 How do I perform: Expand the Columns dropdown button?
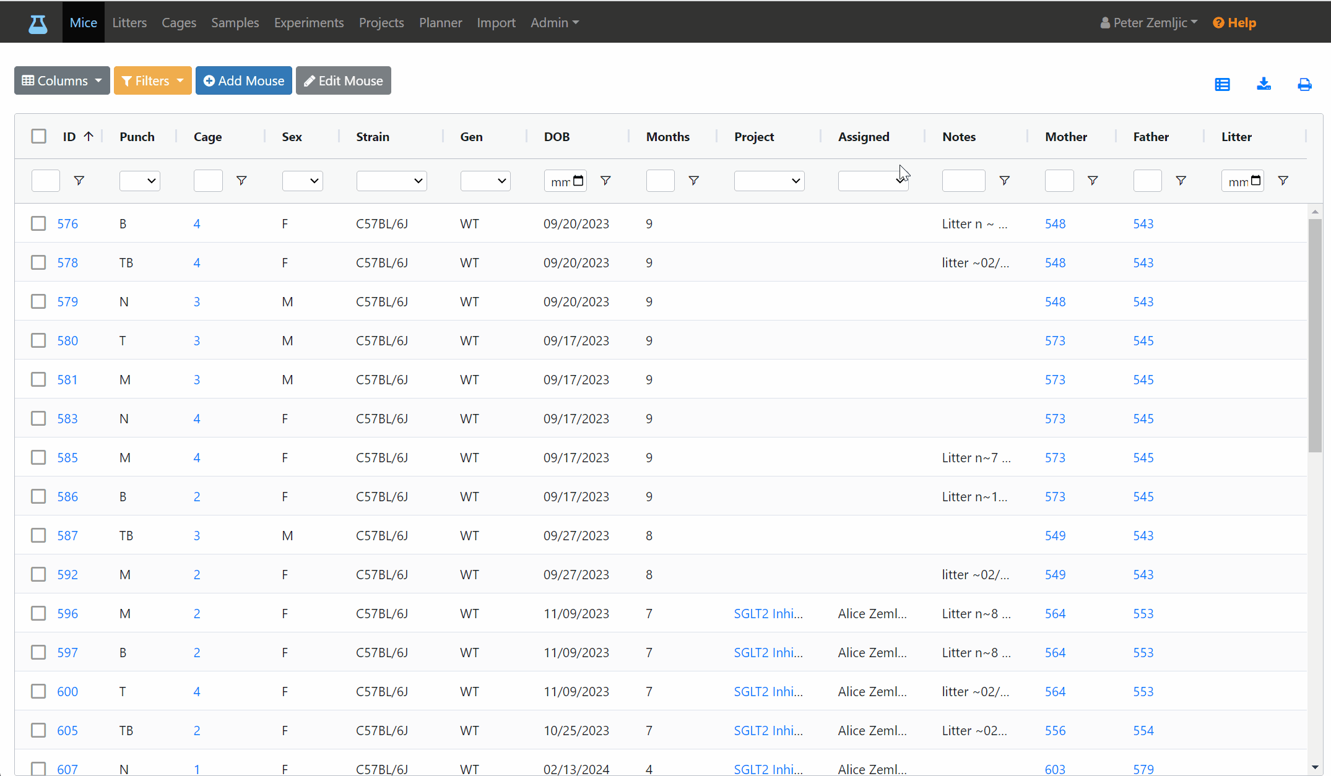(62, 80)
